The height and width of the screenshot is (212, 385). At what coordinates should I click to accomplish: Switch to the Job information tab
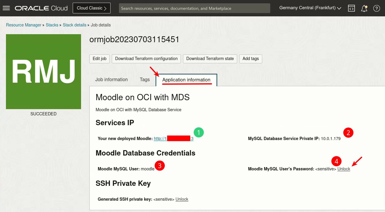[111, 80]
